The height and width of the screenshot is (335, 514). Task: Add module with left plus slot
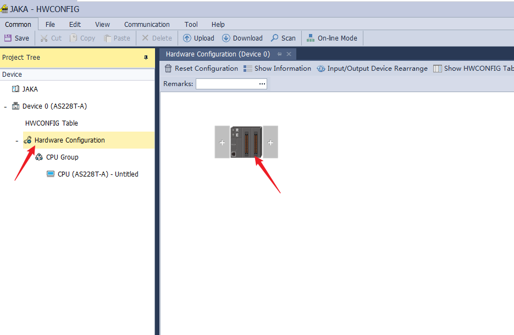(x=222, y=143)
